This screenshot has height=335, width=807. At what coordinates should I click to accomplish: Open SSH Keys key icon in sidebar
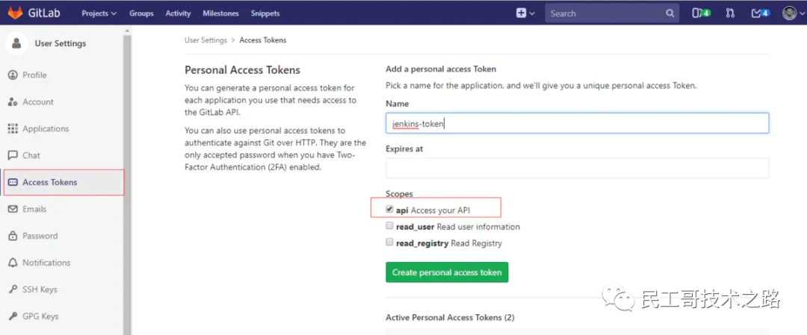(x=13, y=289)
